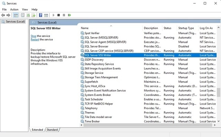The width and height of the screenshot is (221, 137).
Task: Click the vertical scrollbar up arrow
Action: coord(219,28)
